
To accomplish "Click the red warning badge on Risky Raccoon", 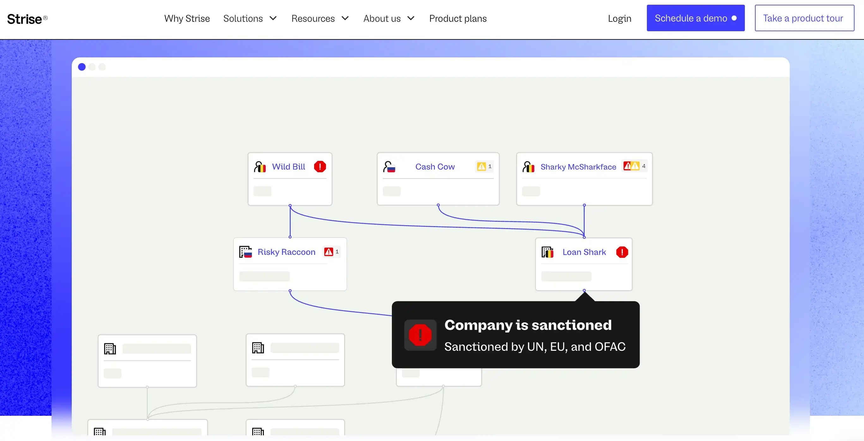I will pyautogui.click(x=332, y=252).
